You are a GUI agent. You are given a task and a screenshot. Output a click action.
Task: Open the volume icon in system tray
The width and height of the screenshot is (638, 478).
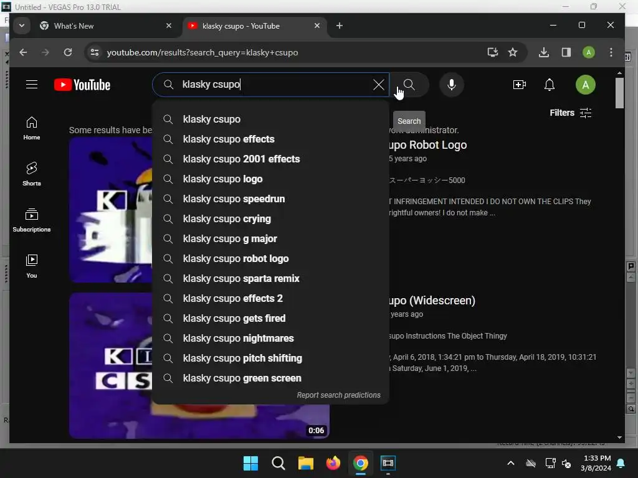coord(566,463)
